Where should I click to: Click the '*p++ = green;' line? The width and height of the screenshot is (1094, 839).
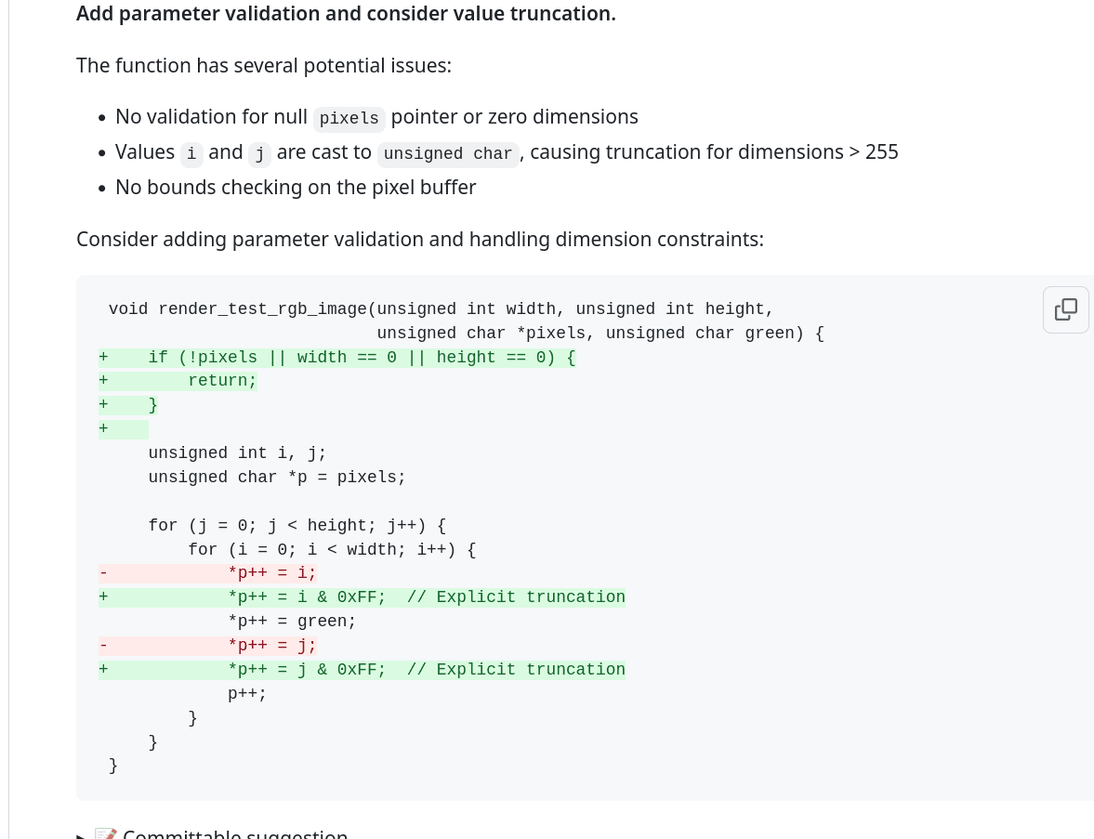coord(292,622)
